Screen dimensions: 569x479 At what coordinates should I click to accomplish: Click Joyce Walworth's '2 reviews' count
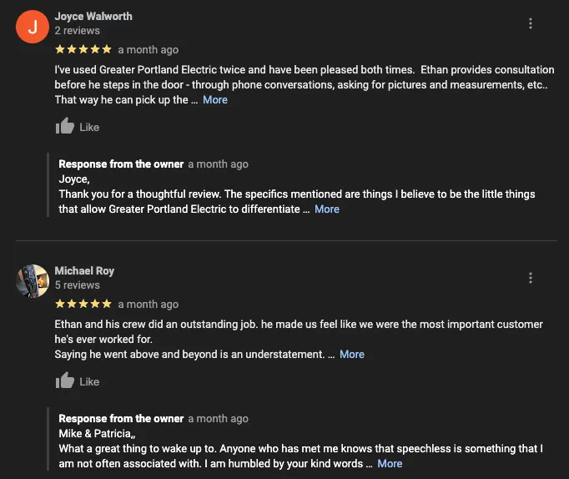tap(78, 31)
